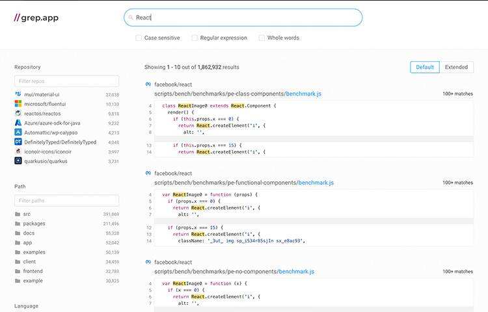Click the src folder icon

18,214
